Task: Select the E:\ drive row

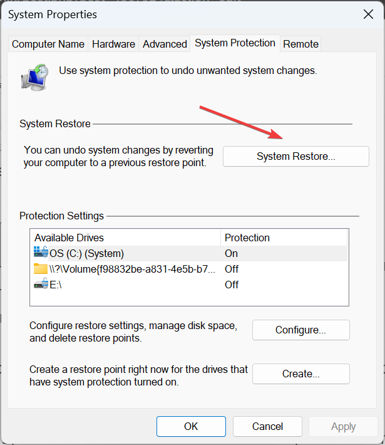Action: click(x=125, y=285)
